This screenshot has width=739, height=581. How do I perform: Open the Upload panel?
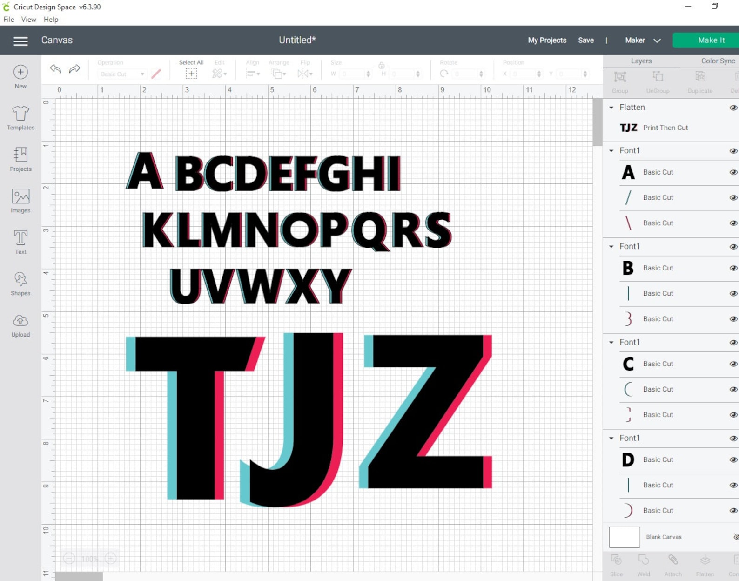[20, 325]
